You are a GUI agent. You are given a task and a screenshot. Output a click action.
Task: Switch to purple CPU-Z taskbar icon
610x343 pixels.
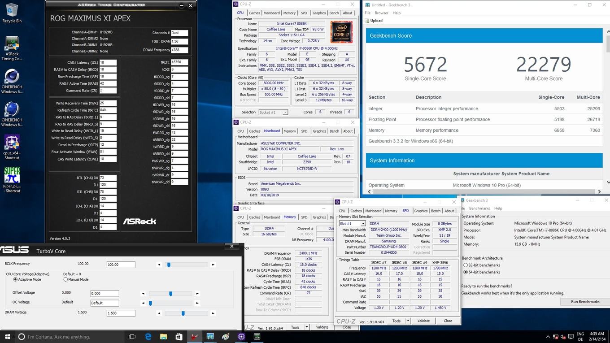click(241, 337)
